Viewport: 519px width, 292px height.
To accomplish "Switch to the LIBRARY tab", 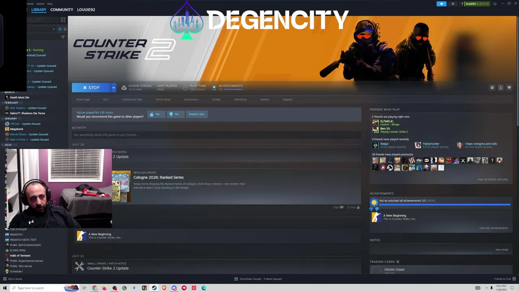I will (39, 10).
